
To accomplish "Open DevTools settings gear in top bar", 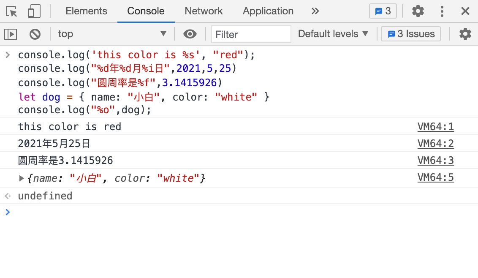I will pyautogui.click(x=418, y=11).
